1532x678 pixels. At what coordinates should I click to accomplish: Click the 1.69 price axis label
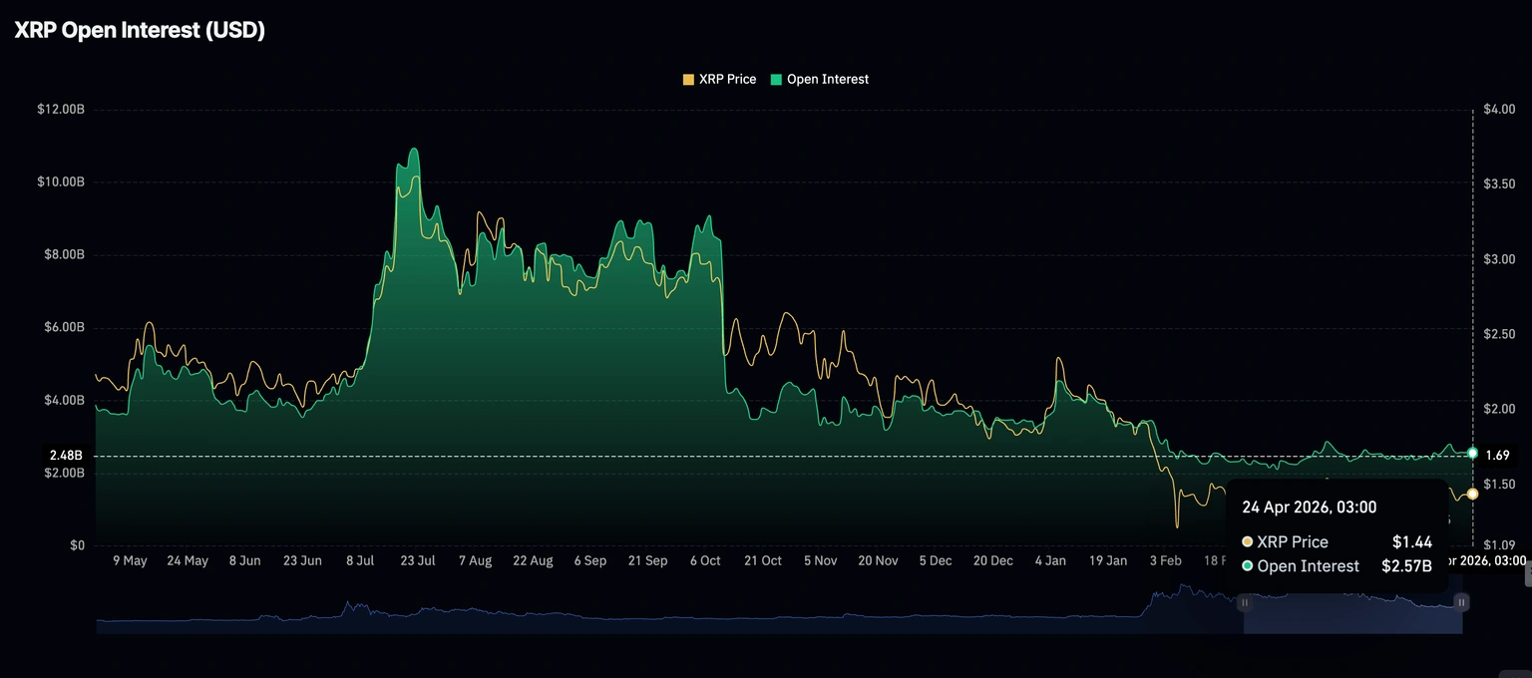pyautogui.click(x=1497, y=456)
